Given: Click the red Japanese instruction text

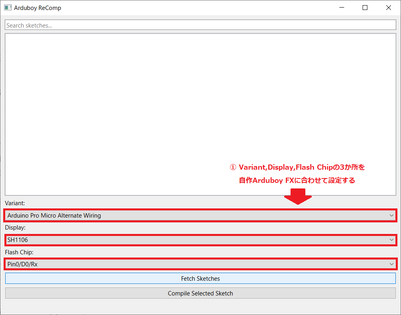Looking at the screenshot, I should pyautogui.click(x=297, y=174).
